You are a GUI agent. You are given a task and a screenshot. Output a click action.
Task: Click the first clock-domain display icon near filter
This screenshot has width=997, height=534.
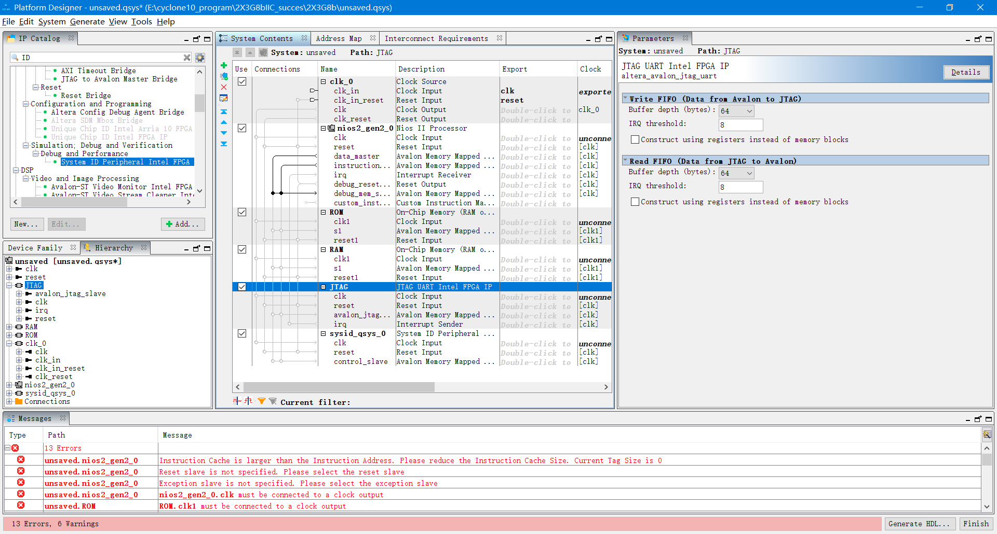tap(237, 401)
